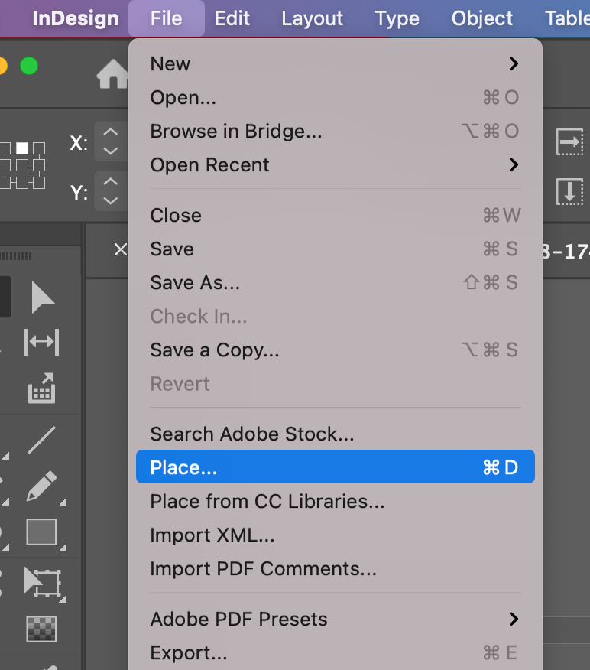Viewport: 590px width, 670px height.
Task: Select the Gradient Feather tool
Action: (42, 629)
